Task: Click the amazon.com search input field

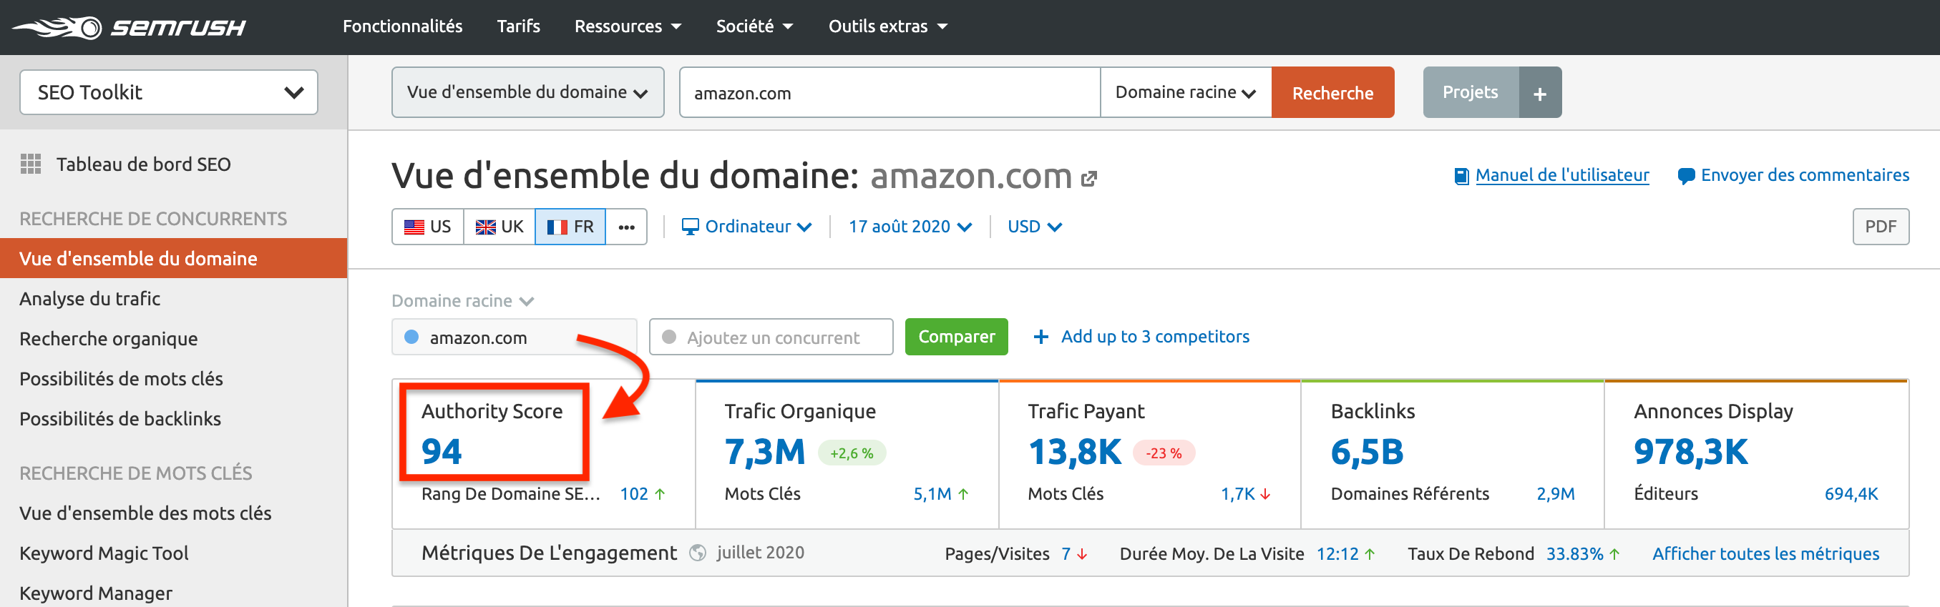Action: [x=889, y=92]
